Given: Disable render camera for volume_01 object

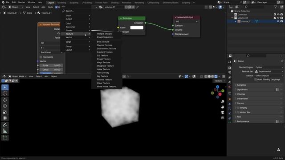Looking at the screenshot, I should [281, 21].
